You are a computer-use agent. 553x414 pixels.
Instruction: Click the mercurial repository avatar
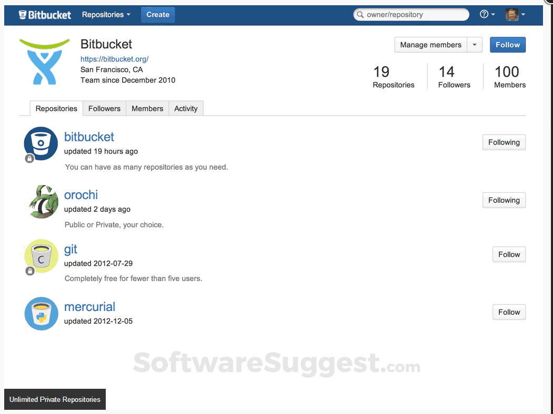pyautogui.click(x=41, y=313)
